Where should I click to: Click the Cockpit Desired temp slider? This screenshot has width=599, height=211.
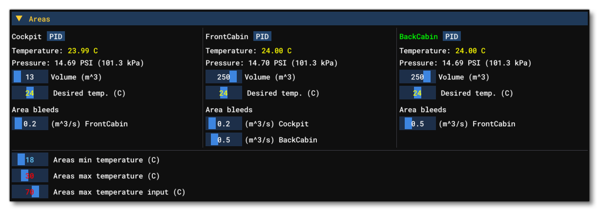point(30,93)
